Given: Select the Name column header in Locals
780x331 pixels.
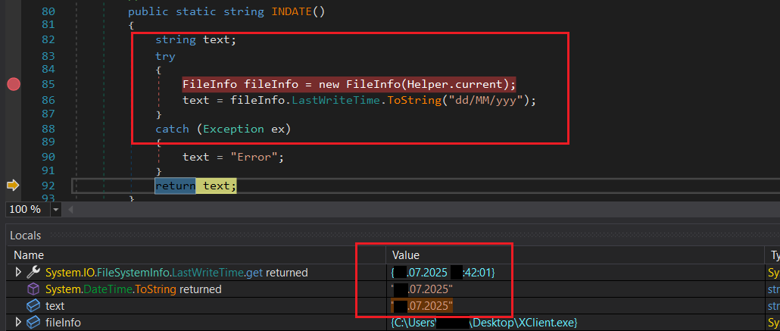Looking at the screenshot, I should click(x=29, y=255).
